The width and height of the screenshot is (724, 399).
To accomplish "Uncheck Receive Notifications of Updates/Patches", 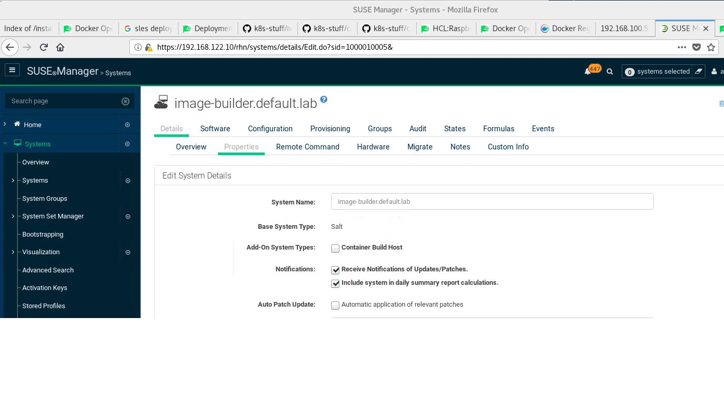I will coord(335,270).
